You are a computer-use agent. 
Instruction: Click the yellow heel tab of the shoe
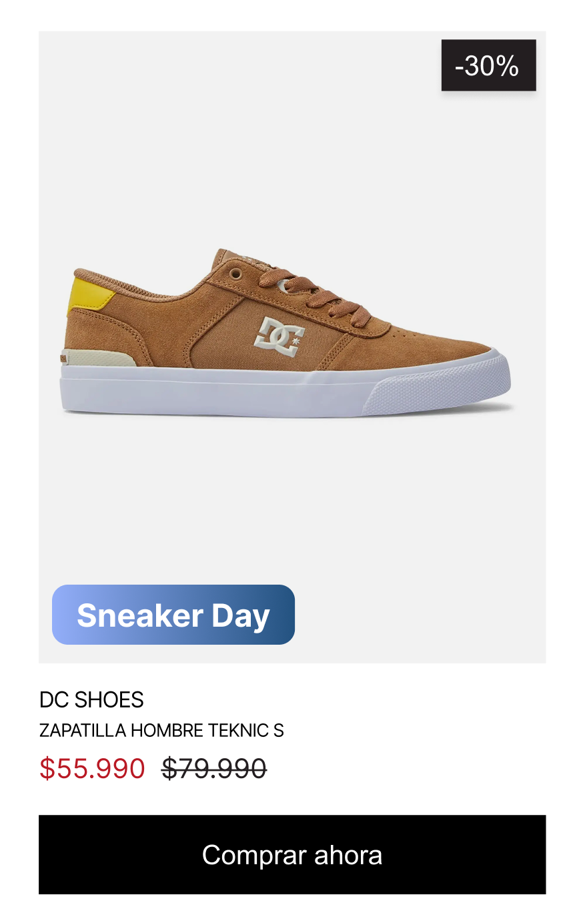coord(90,296)
